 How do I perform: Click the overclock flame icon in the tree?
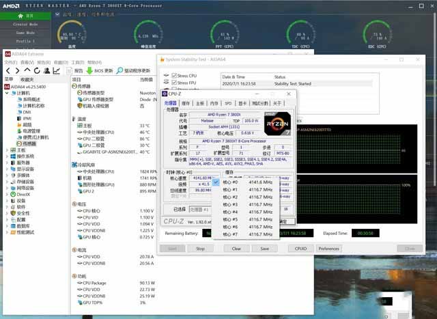(19, 124)
